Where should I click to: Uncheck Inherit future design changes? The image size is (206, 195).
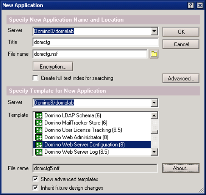pos(36,188)
